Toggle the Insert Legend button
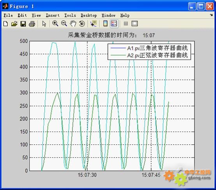The height and width of the screenshot is (190, 216). click(x=114, y=23)
